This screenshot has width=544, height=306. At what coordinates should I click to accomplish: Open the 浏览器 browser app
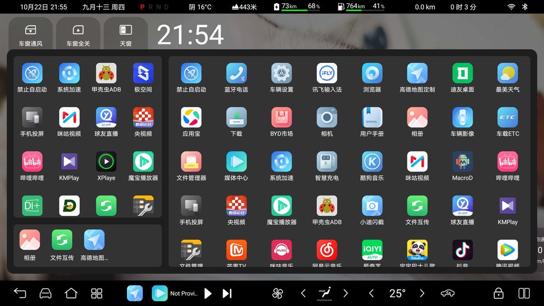pos(372,73)
